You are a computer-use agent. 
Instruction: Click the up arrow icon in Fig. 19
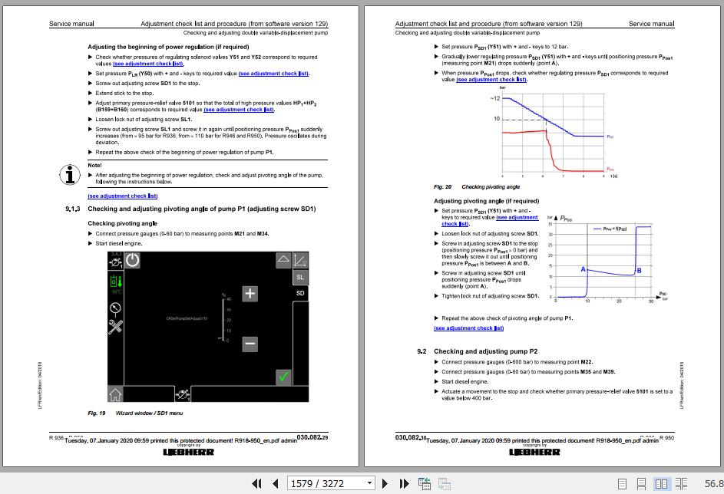coord(283,260)
